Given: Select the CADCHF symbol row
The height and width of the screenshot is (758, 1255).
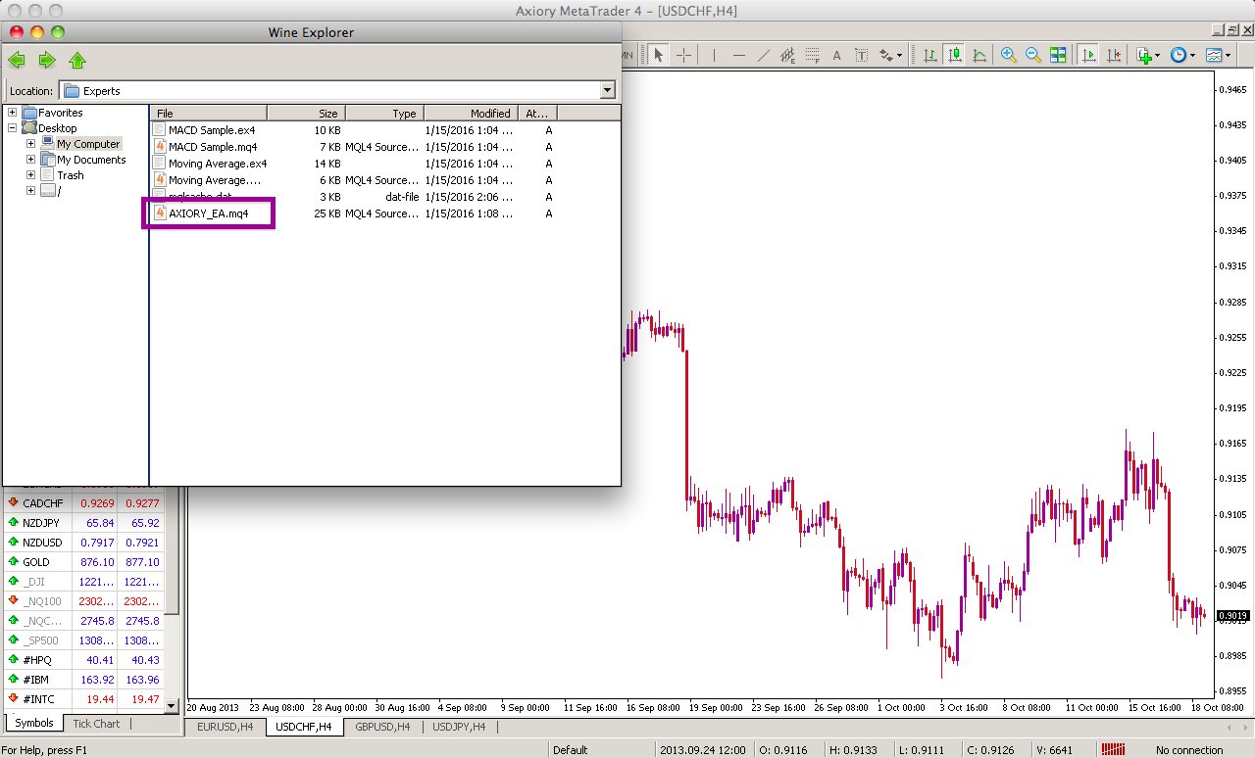Looking at the screenshot, I should click(x=83, y=503).
